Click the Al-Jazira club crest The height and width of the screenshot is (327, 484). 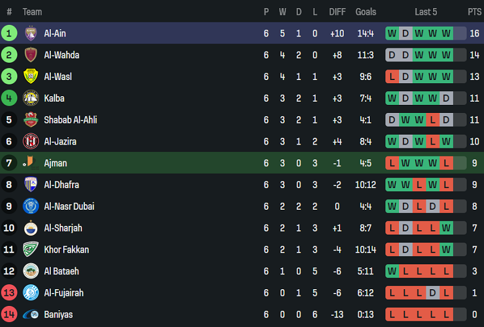pyautogui.click(x=30, y=141)
